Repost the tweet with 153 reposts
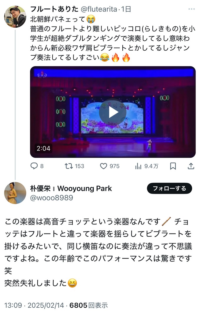The width and height of the screenshot is (200, 315). coord(74,166)
